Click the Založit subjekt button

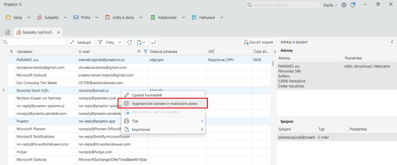point(259,42)
